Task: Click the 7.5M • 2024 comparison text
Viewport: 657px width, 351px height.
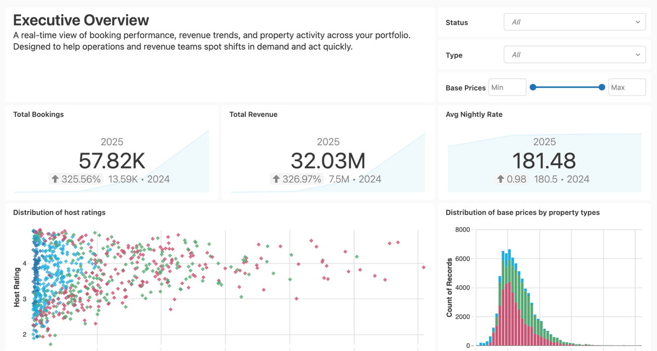Action: [355, 179]
